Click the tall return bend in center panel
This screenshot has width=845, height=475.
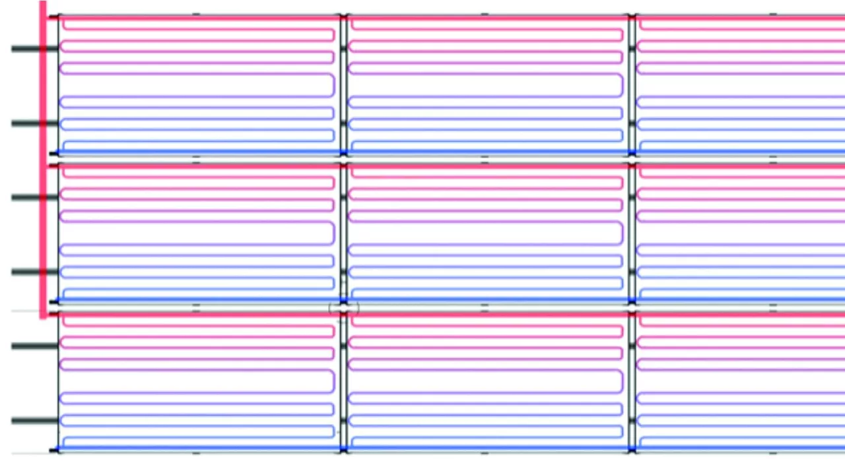[622, 233]
